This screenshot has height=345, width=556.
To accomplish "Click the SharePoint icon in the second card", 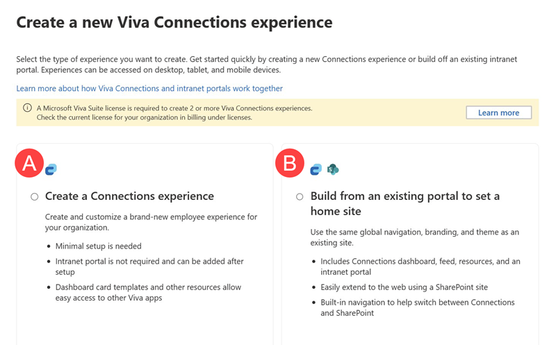I will pyautogui.click(x=333, y=169).
